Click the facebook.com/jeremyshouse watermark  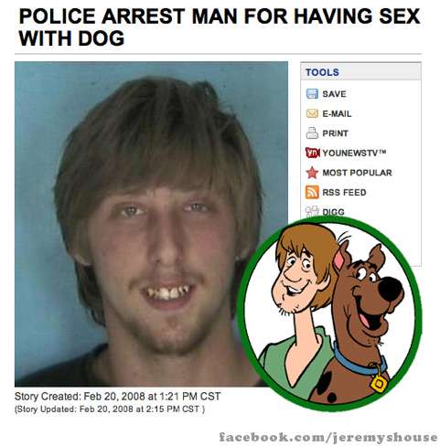(x=328, y=438)
